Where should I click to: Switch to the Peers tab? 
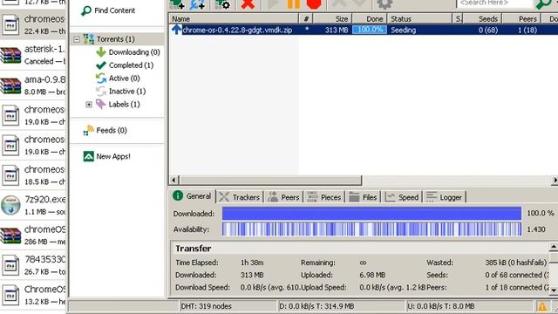283,197
